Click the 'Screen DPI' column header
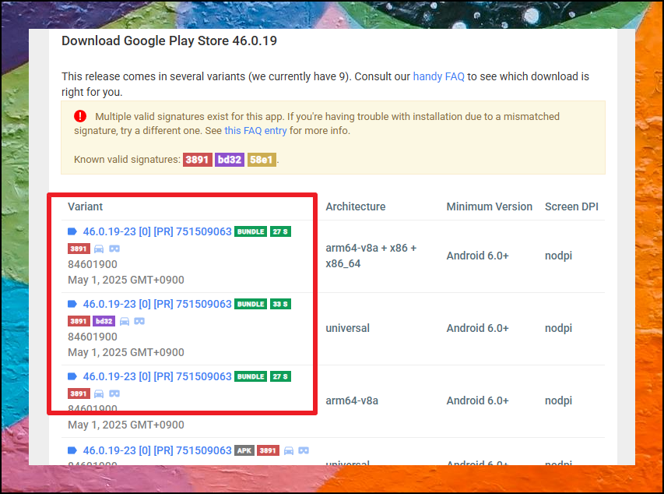Image resolution: width=664 pixels, height=494 pixels. [x=571, y=206]
